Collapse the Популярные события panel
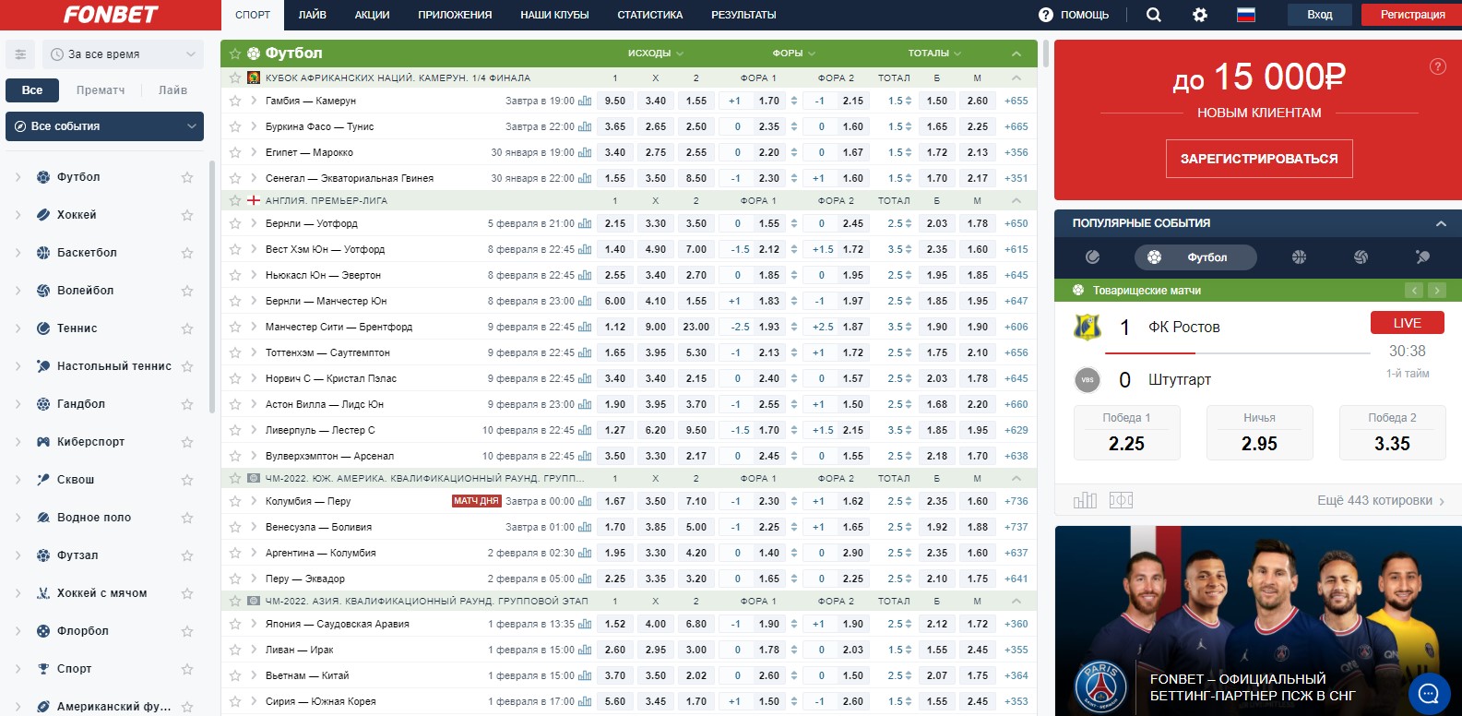 pos(1441,223)
